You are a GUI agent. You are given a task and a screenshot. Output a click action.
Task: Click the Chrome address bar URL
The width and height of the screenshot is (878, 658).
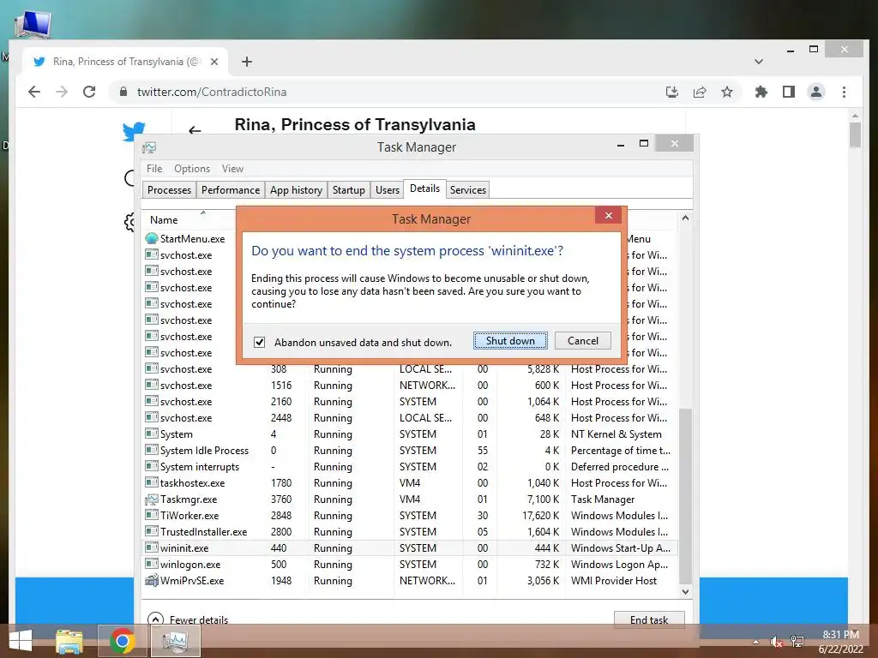pos(212,92)
